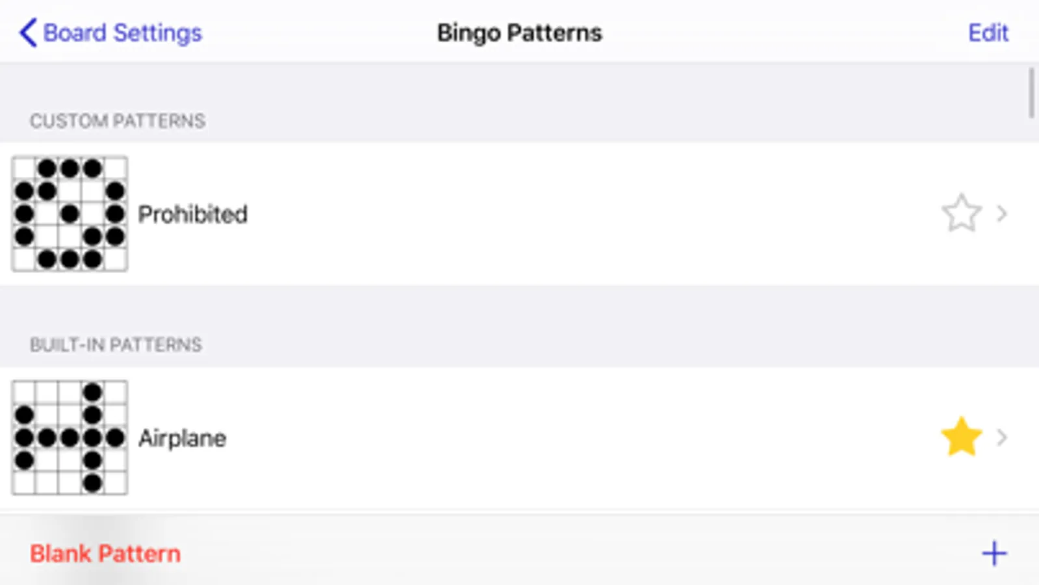Select the Prohibited pattern name
Viewport: 1039px width, 585px height.
click(192, 214)
